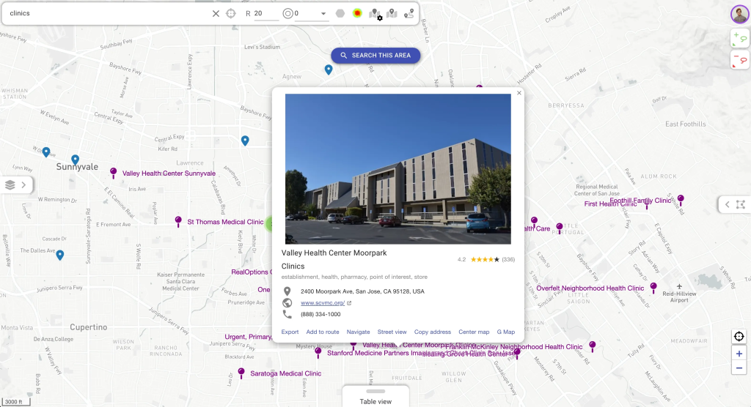Click the route planner icon

tap(409, 13)
